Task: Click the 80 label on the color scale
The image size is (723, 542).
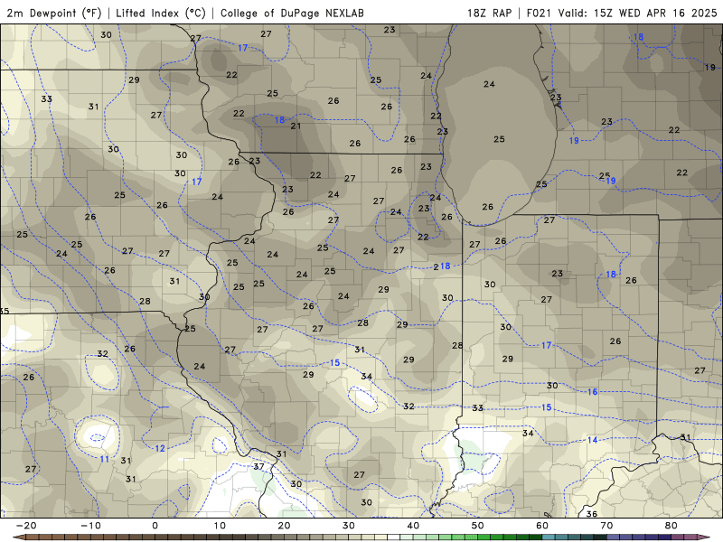Action: click(x=671, y=526)
